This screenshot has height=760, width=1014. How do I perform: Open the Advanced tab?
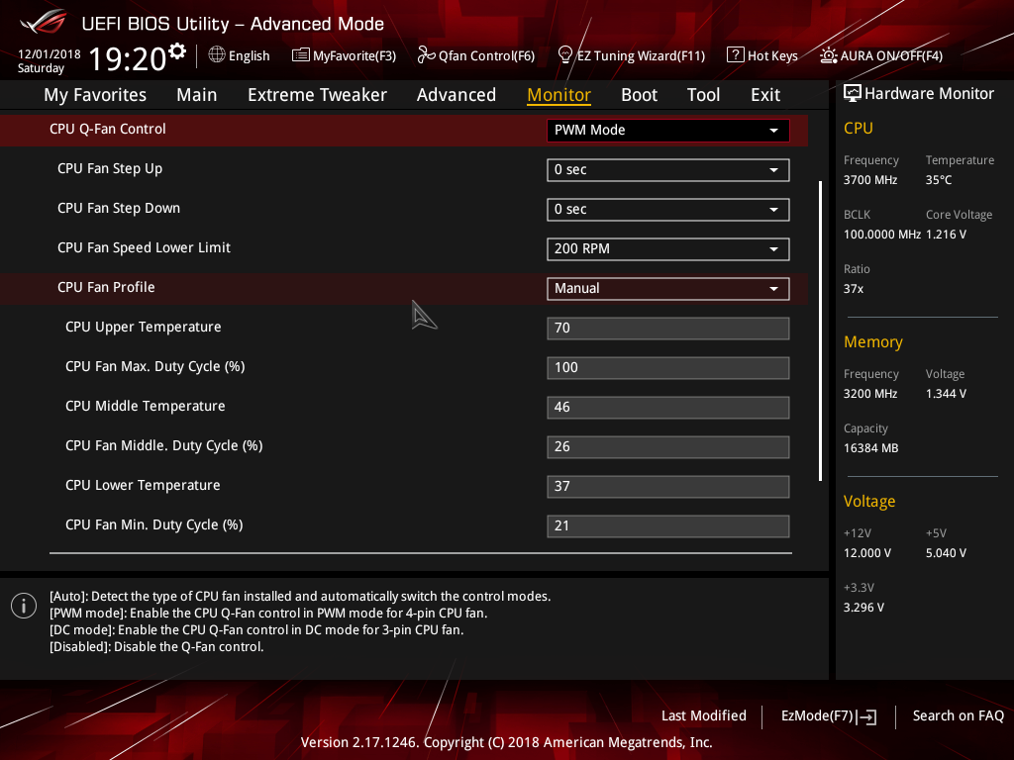tap(456, 95)
